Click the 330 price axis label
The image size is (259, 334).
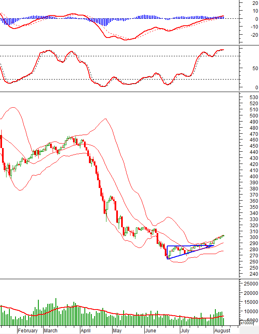click(253, 219)
